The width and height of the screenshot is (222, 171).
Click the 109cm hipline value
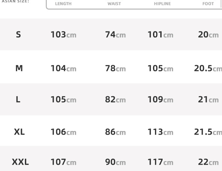pos(160,100)
